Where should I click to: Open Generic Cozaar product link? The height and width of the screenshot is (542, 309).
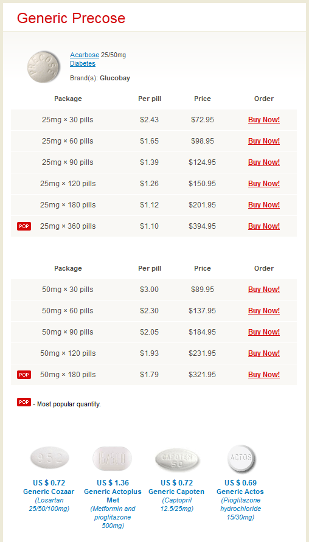(49, 492)
